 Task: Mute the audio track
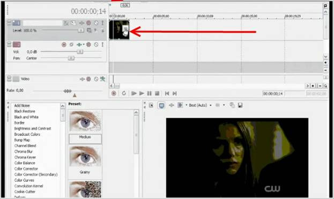click(x=97, y=45)
